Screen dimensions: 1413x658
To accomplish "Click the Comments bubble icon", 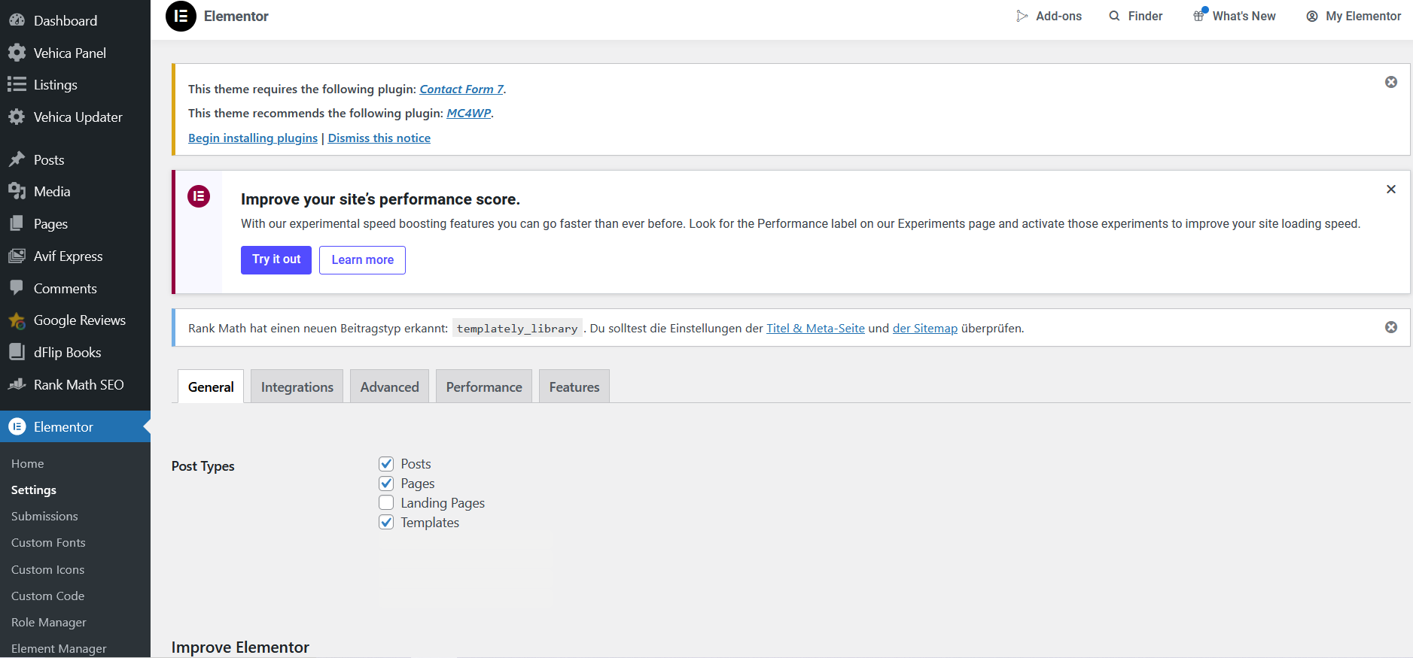I will 17,288.
